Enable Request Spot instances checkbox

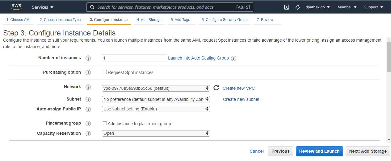105,72
